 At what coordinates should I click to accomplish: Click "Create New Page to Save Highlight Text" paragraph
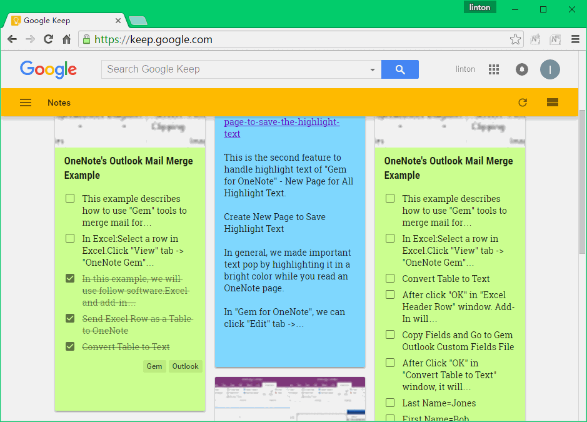pyautogui.click(x=275, y=223)
